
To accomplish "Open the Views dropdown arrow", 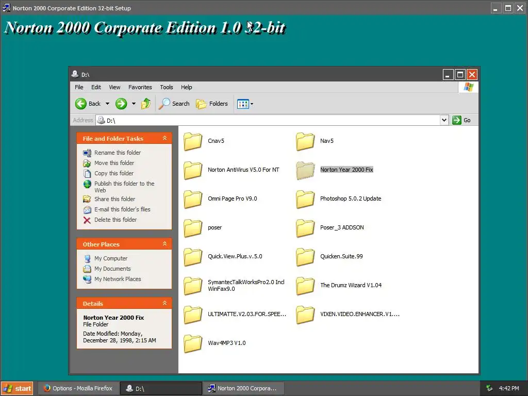I will click(252, 104).
